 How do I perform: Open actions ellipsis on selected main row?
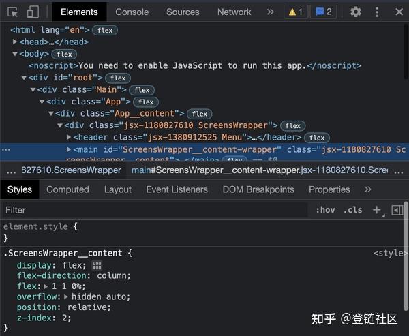click(x=6, y=150)
